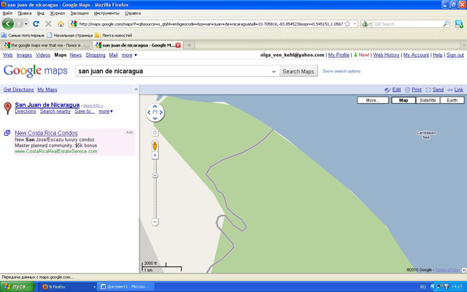Expand the maps search suggestions dropdown arrow
This screenshot has width=467, height=292.
pos(274,72)
